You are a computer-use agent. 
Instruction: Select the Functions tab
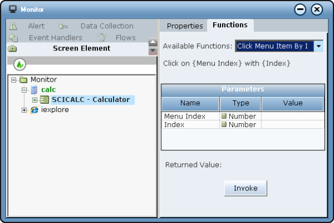click(x=230, y=26)
